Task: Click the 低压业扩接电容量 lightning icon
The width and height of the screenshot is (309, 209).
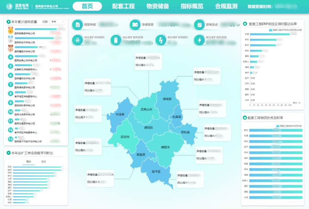Action: (x=199, y=40)
